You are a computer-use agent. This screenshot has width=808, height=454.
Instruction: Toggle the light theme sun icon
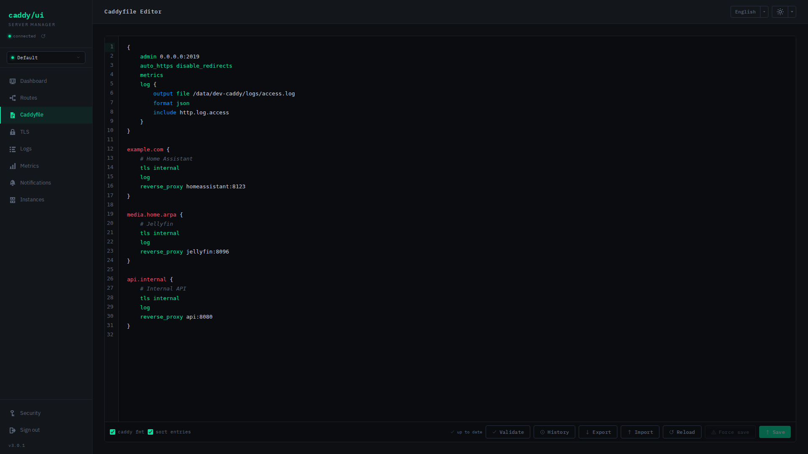[780, 12]
